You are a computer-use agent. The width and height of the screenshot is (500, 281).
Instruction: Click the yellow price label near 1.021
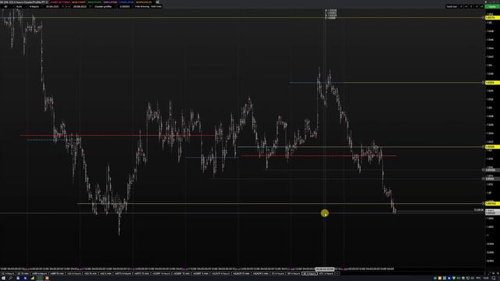pos(492,147)
